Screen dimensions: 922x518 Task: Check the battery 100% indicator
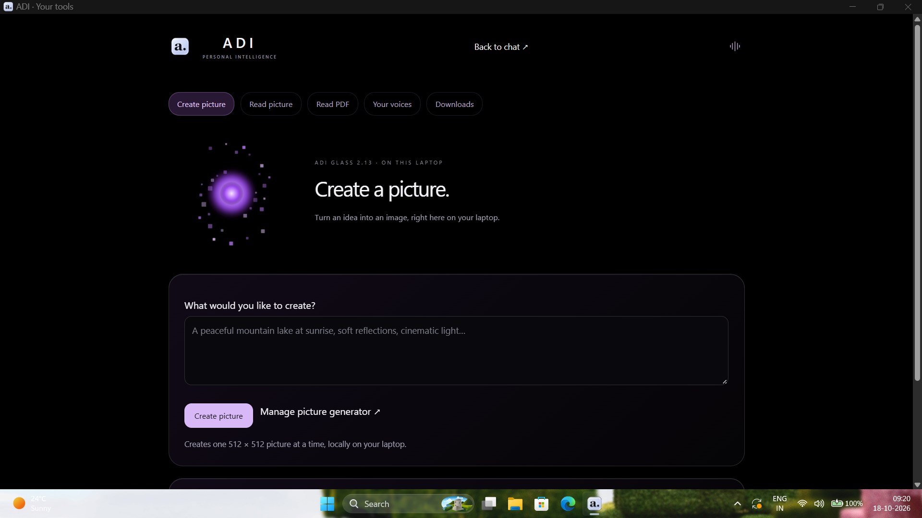(x=847, y=504)
